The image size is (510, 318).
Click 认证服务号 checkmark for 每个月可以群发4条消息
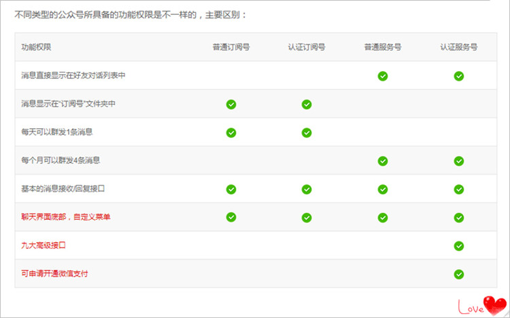click(x=458, y=161)
